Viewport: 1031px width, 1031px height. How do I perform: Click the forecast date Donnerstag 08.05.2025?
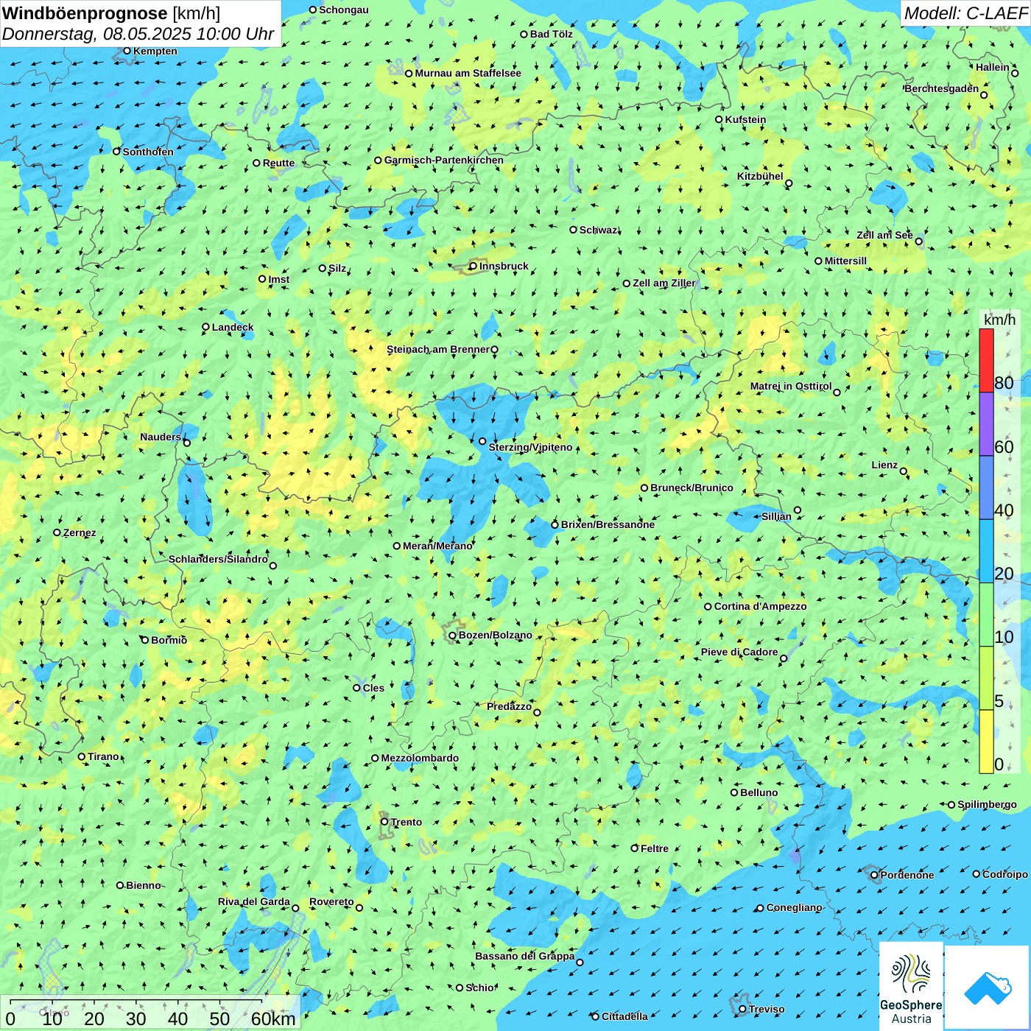138,34
